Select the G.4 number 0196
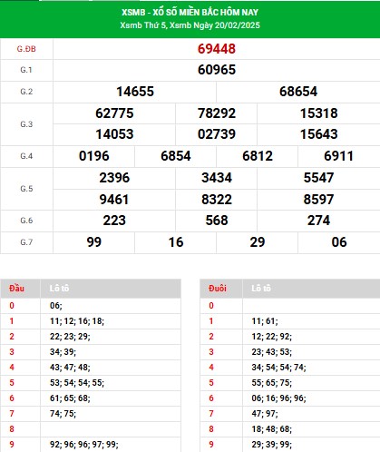Image resolution: width=380 pixels, height=452 pixels. point(94,156)
